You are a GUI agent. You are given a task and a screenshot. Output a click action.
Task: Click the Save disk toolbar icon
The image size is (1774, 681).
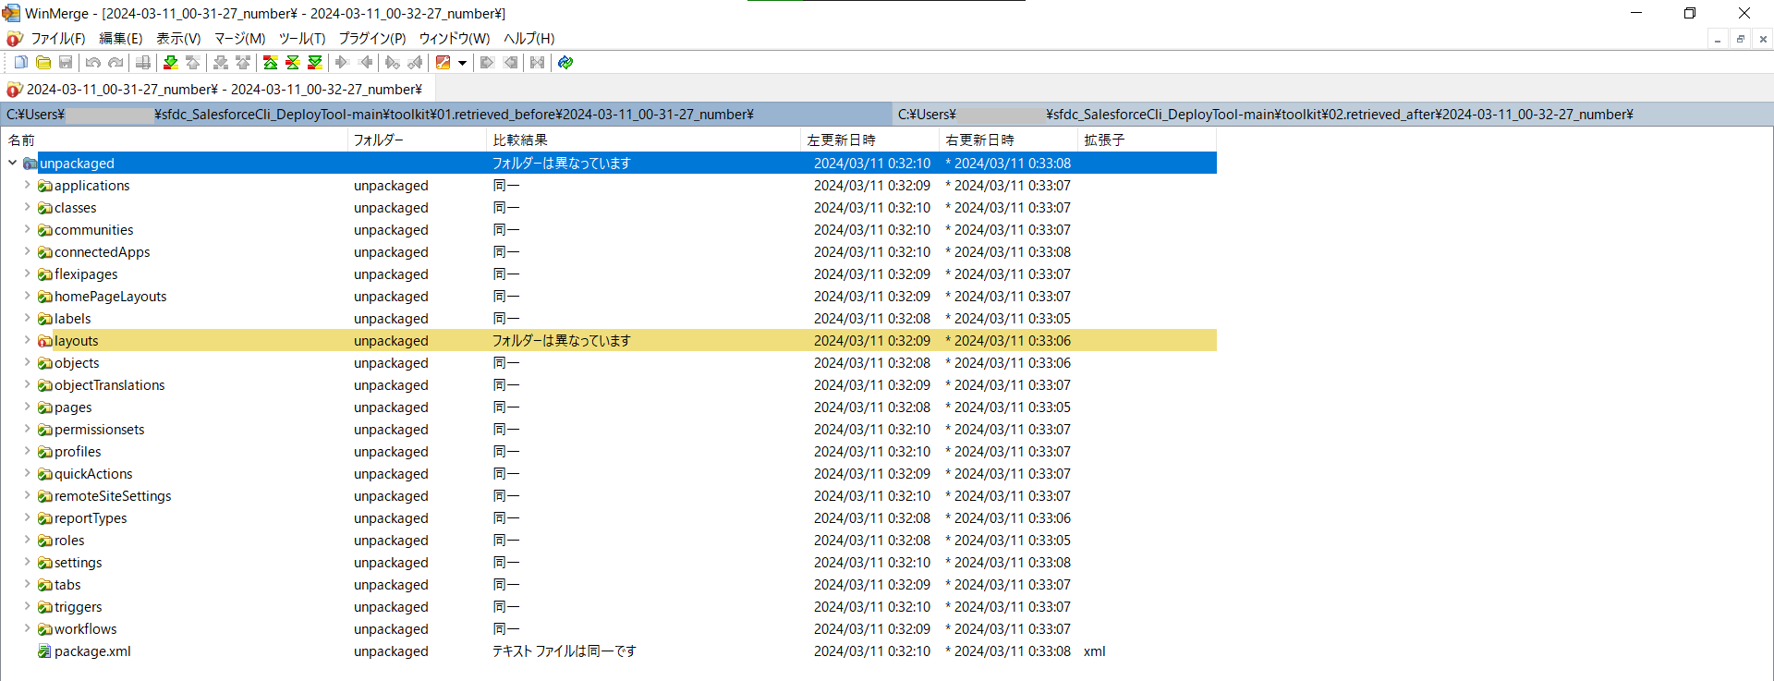(x=66, y=62)
